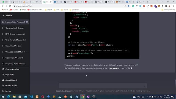The width and height of the screenshot is (176, 99).
Task: Switch to the MetaMask fox browser tab
Action: [x=120, y=2]
